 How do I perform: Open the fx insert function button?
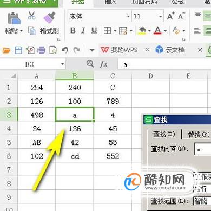(x=103, y=64)
